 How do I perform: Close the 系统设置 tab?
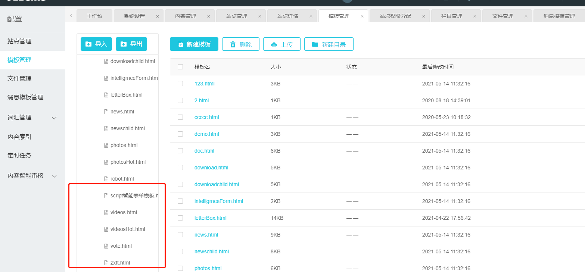158,16
